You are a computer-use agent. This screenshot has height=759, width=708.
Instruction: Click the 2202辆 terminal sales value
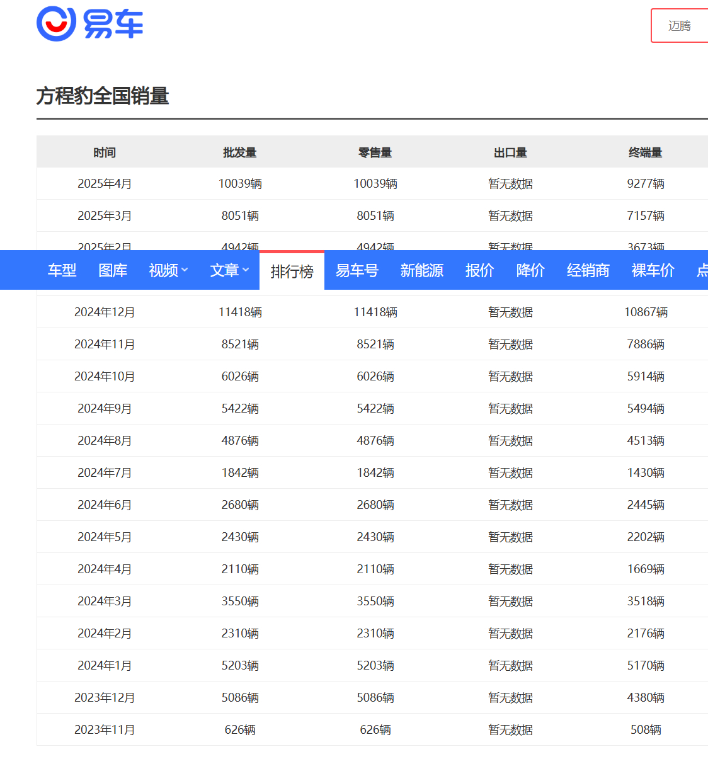(x=646, y=537)
